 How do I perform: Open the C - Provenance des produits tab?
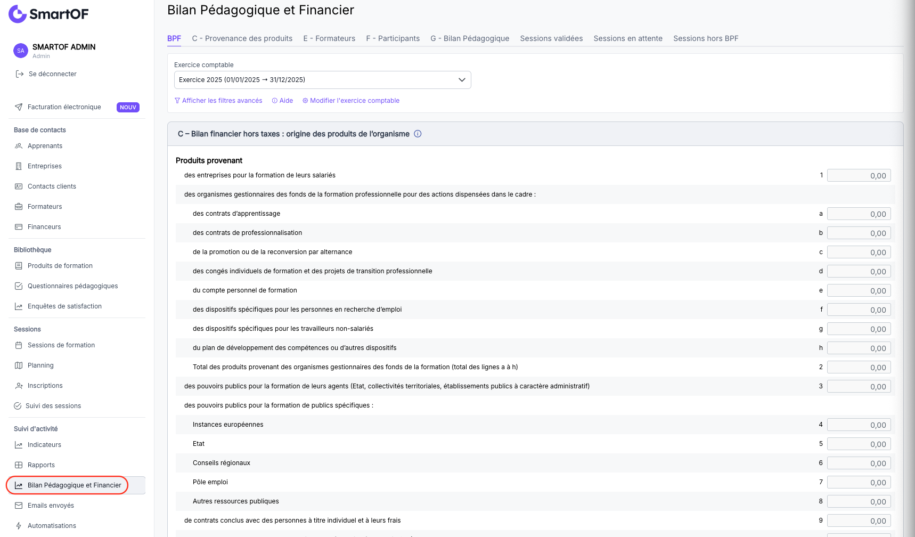(242, 38)
